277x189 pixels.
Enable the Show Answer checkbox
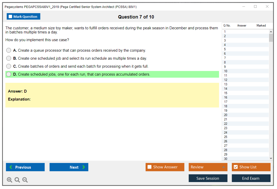(149, 167)
